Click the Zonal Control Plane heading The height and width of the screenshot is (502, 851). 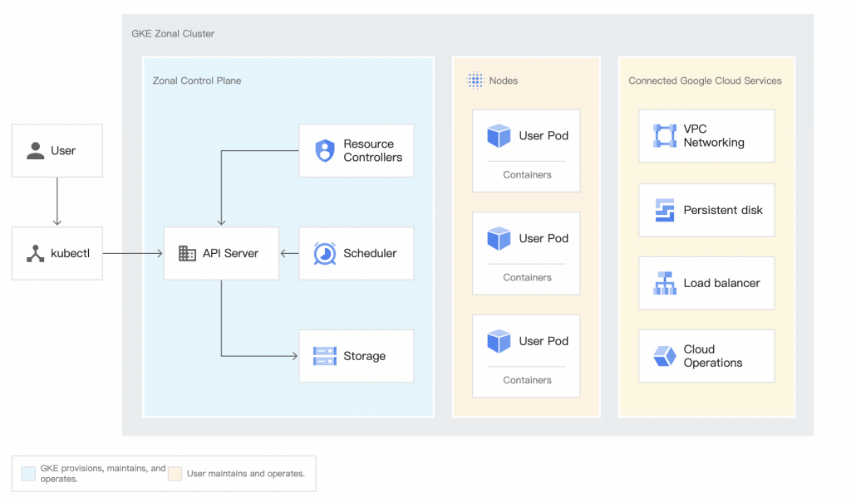pyautogui.click(x=196, y=80)
